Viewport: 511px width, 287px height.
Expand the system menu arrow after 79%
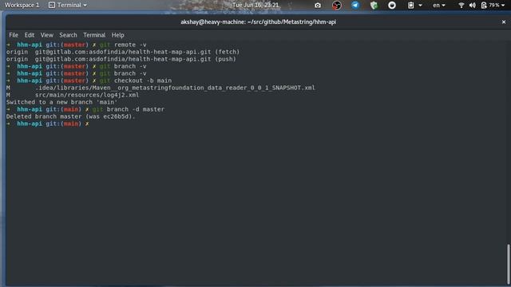[503, 6]
